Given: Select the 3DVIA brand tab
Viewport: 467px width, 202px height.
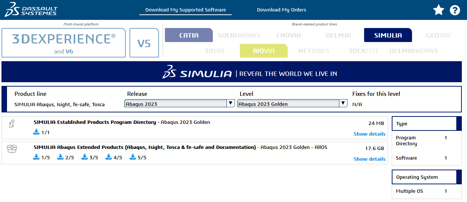Looking at the screenshot, I should [x=214, y=51].
